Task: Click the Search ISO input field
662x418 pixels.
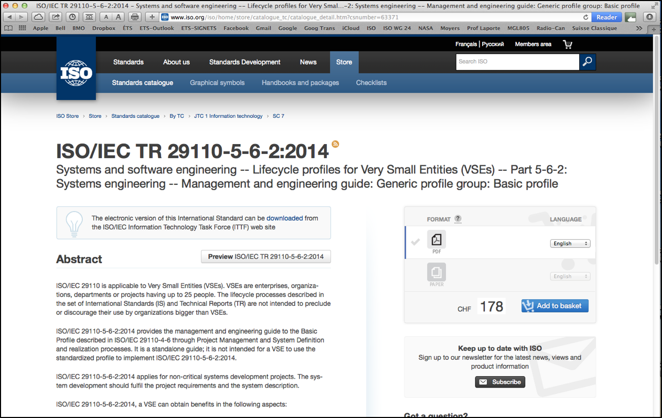Action: point(517,62)
